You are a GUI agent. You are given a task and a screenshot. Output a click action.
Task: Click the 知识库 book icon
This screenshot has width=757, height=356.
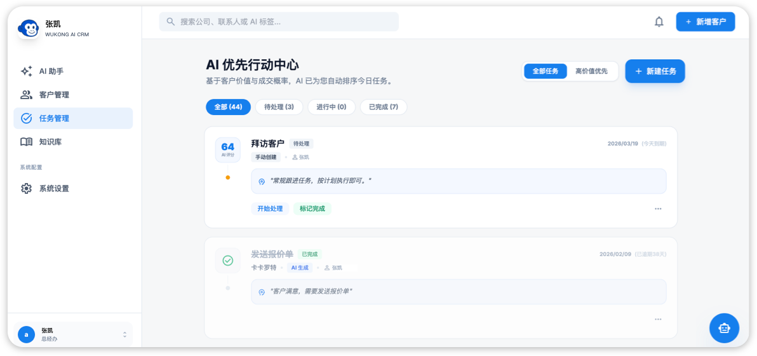point(26,142)
